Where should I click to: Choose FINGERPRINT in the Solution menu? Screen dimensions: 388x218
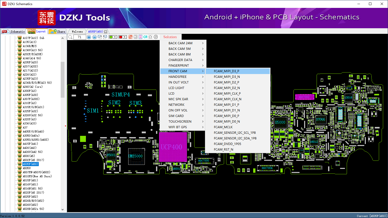click(183, 66)
